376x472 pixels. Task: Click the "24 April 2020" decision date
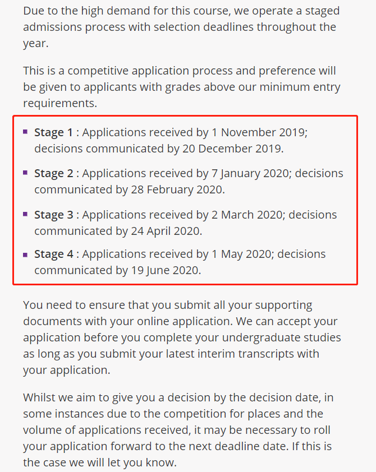tap(166, 231)
